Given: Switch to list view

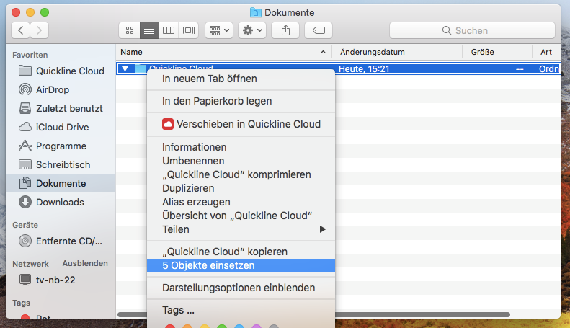Looking at the screenshot, I should 149,30.
